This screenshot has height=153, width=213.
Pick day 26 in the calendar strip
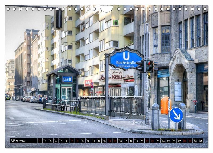pos(174,141)
